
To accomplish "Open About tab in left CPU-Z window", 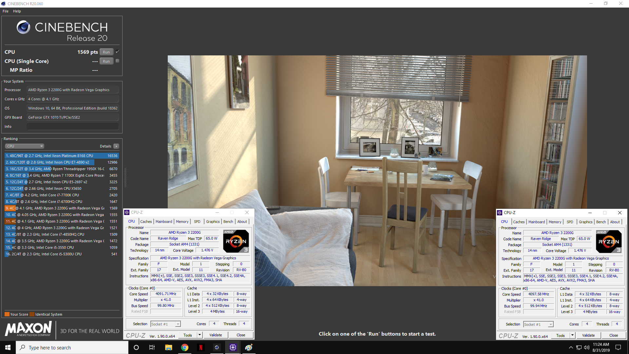I will [242, 222].
